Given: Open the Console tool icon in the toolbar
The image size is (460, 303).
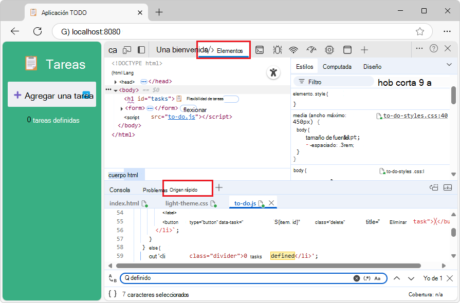Looking at the screenshot, I should click(260, 50).
